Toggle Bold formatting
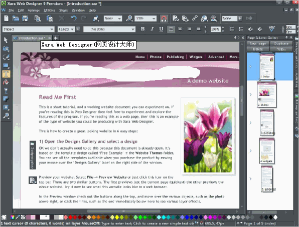Screen dimensions: 299x227 pos(142,29)
